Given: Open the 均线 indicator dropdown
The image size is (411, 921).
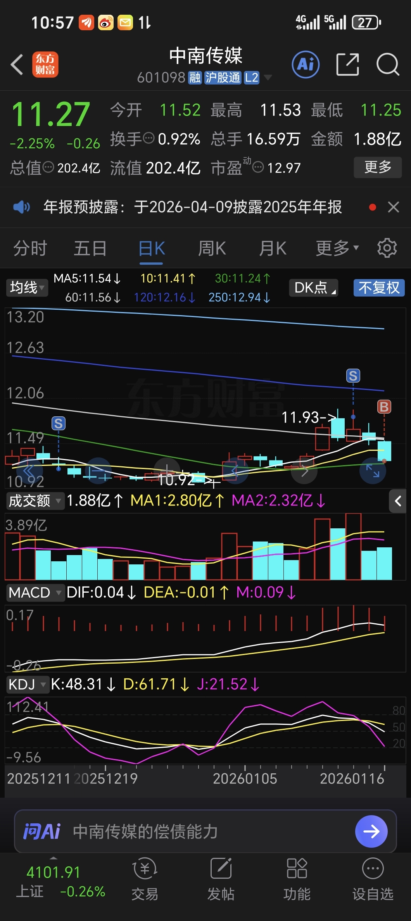Looking at the screenshot, I should click(x=27, y=288).
